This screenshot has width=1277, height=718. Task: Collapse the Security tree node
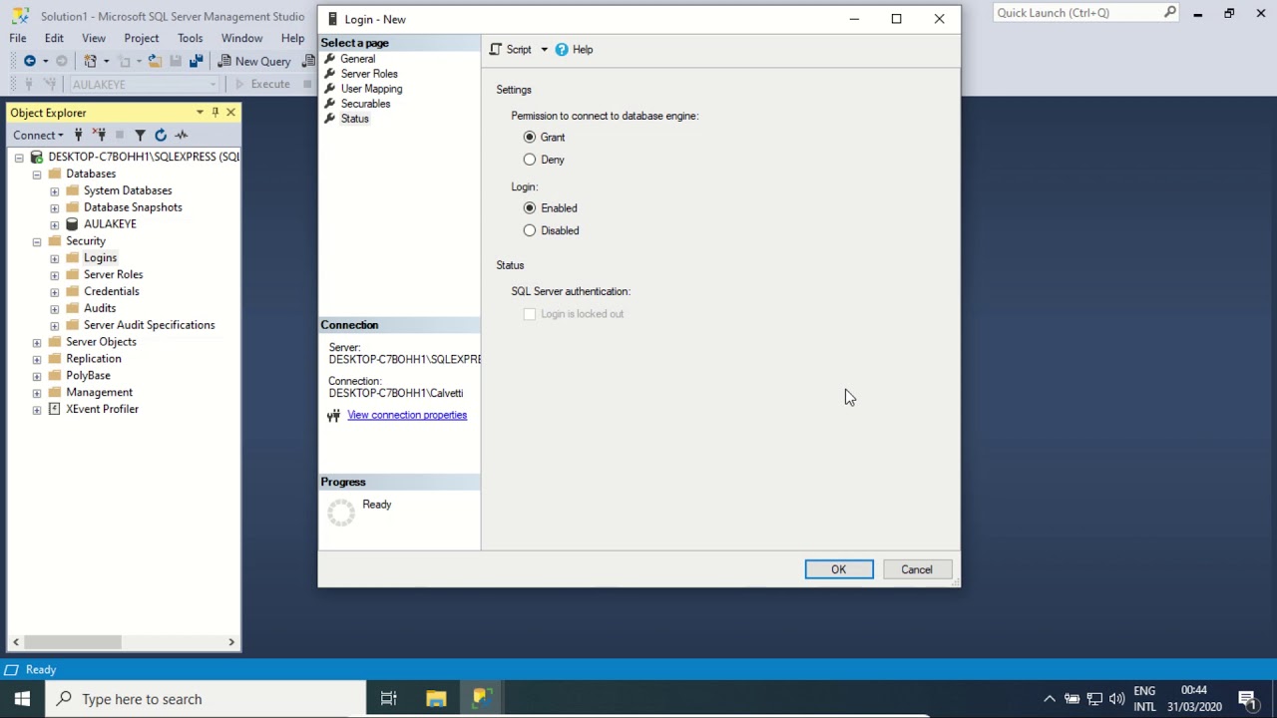(37, 241)
